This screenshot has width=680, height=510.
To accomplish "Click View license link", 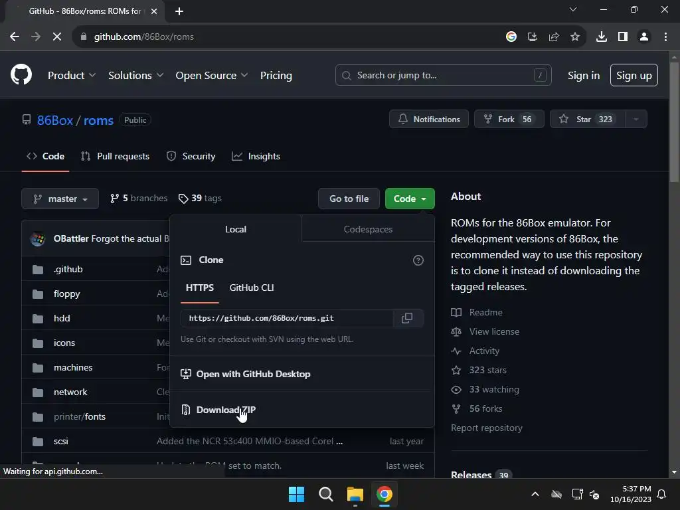I will [485, 331].
